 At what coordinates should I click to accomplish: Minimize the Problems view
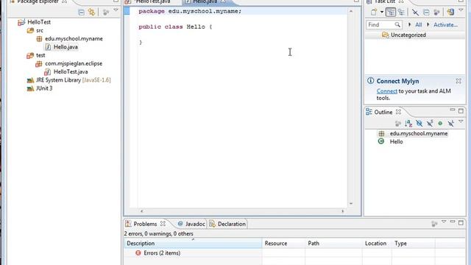453,222
